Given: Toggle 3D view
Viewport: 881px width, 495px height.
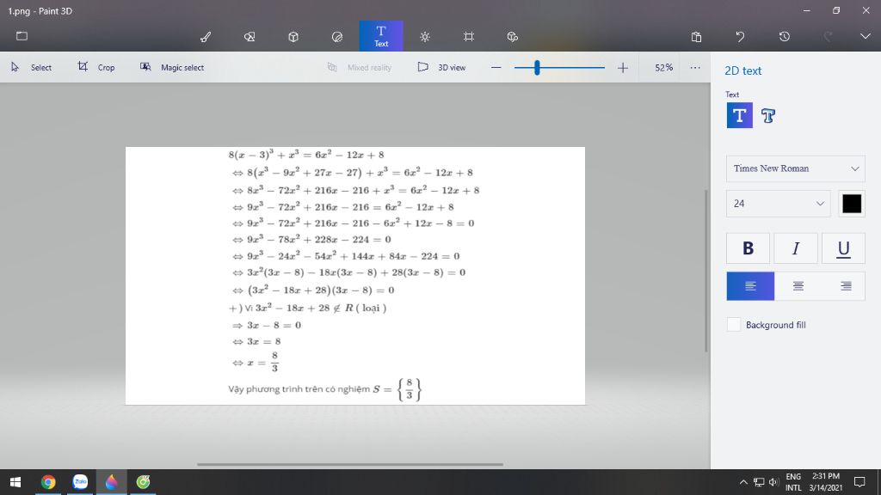Looking at the screenshot, I should (441, 67).
